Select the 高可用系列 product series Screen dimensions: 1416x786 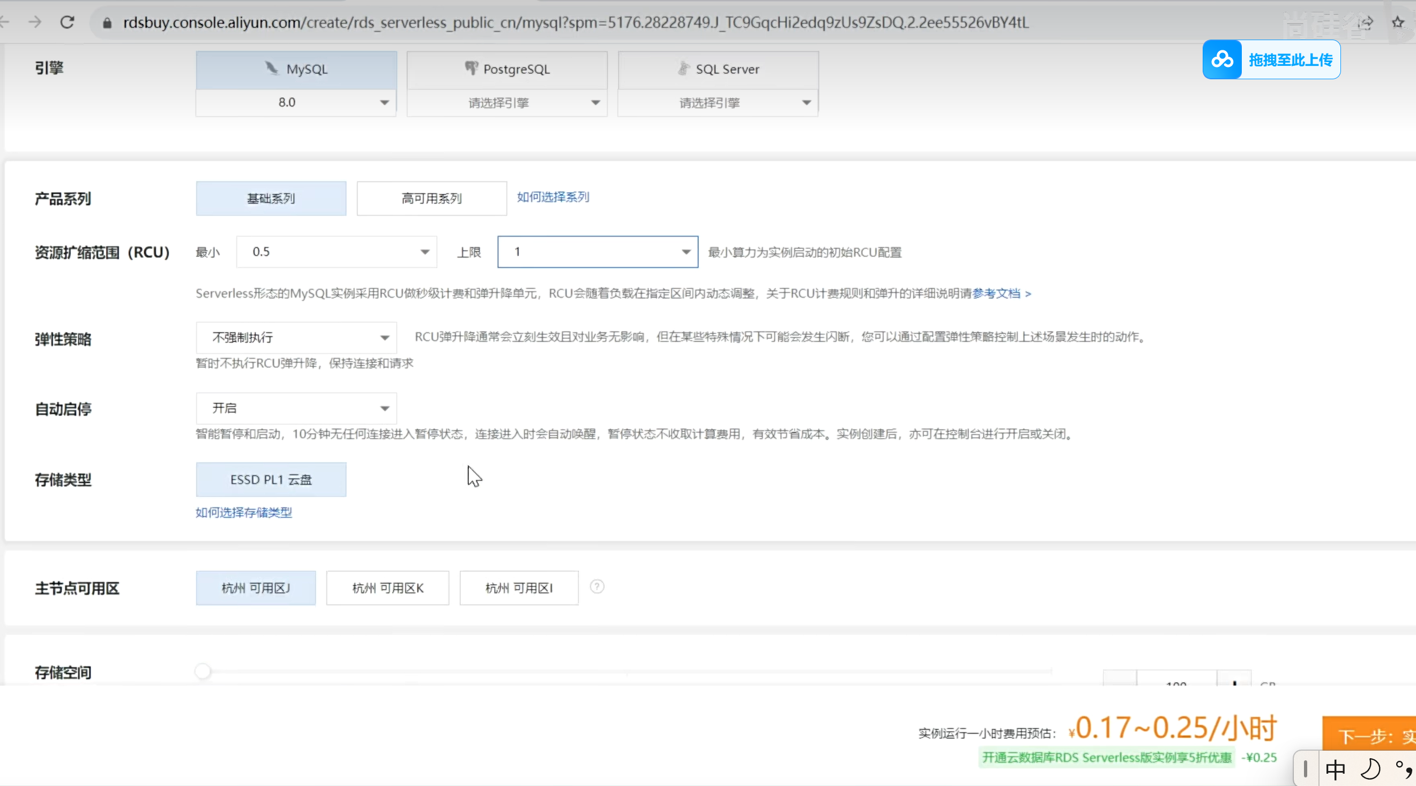coord(431,198)
